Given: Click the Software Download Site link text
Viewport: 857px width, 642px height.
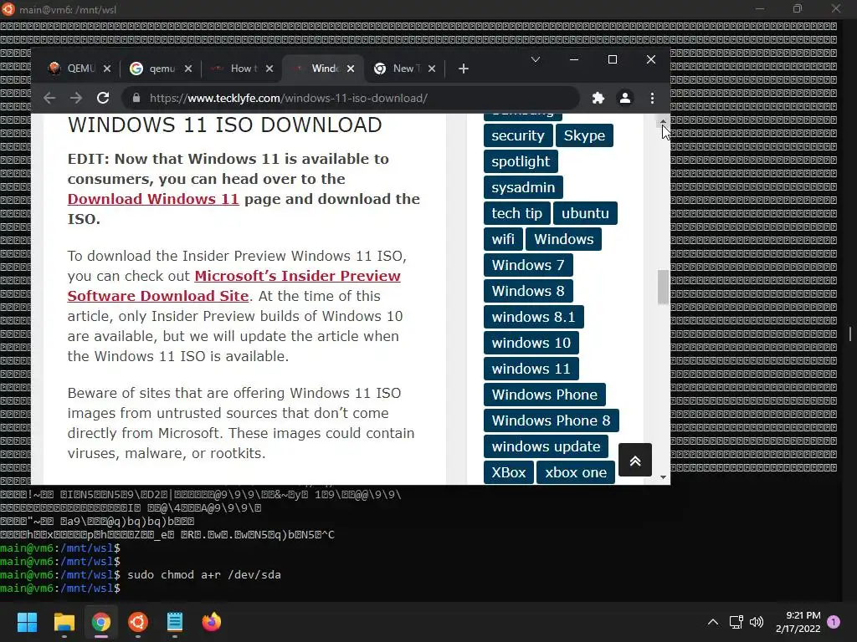Looking at the screenshot, I should [x=158, y=296].
